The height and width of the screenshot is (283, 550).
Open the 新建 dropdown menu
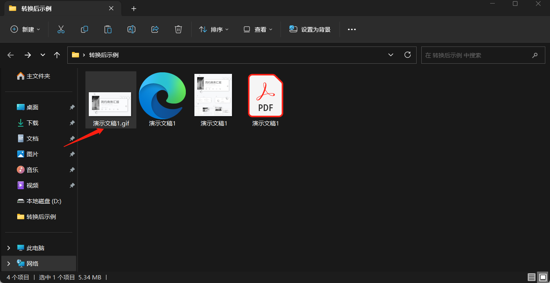pos(25,29)
